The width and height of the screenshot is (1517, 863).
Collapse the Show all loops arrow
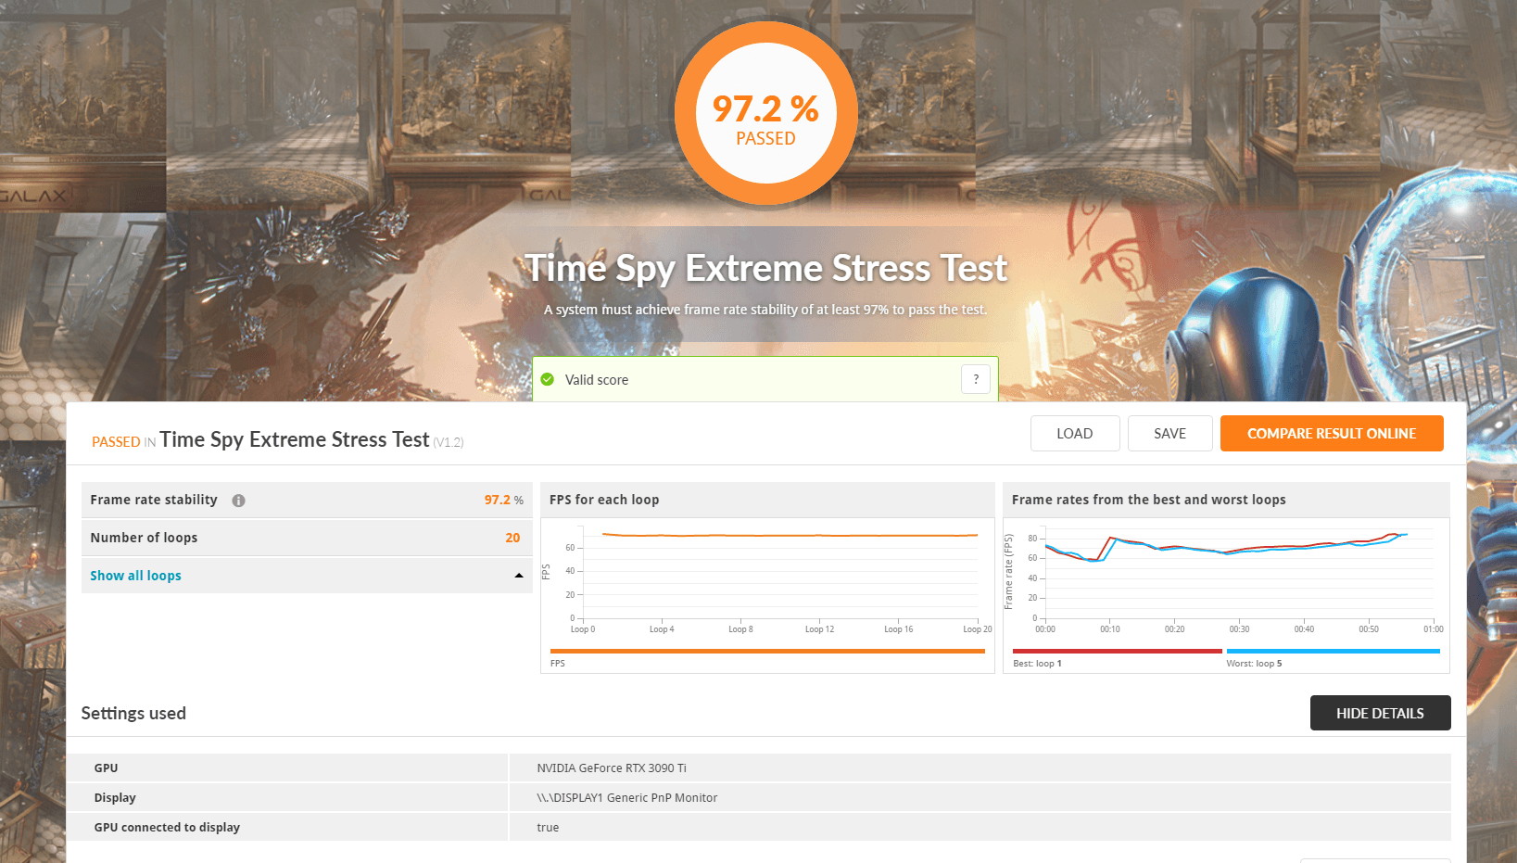click(519, 576)
